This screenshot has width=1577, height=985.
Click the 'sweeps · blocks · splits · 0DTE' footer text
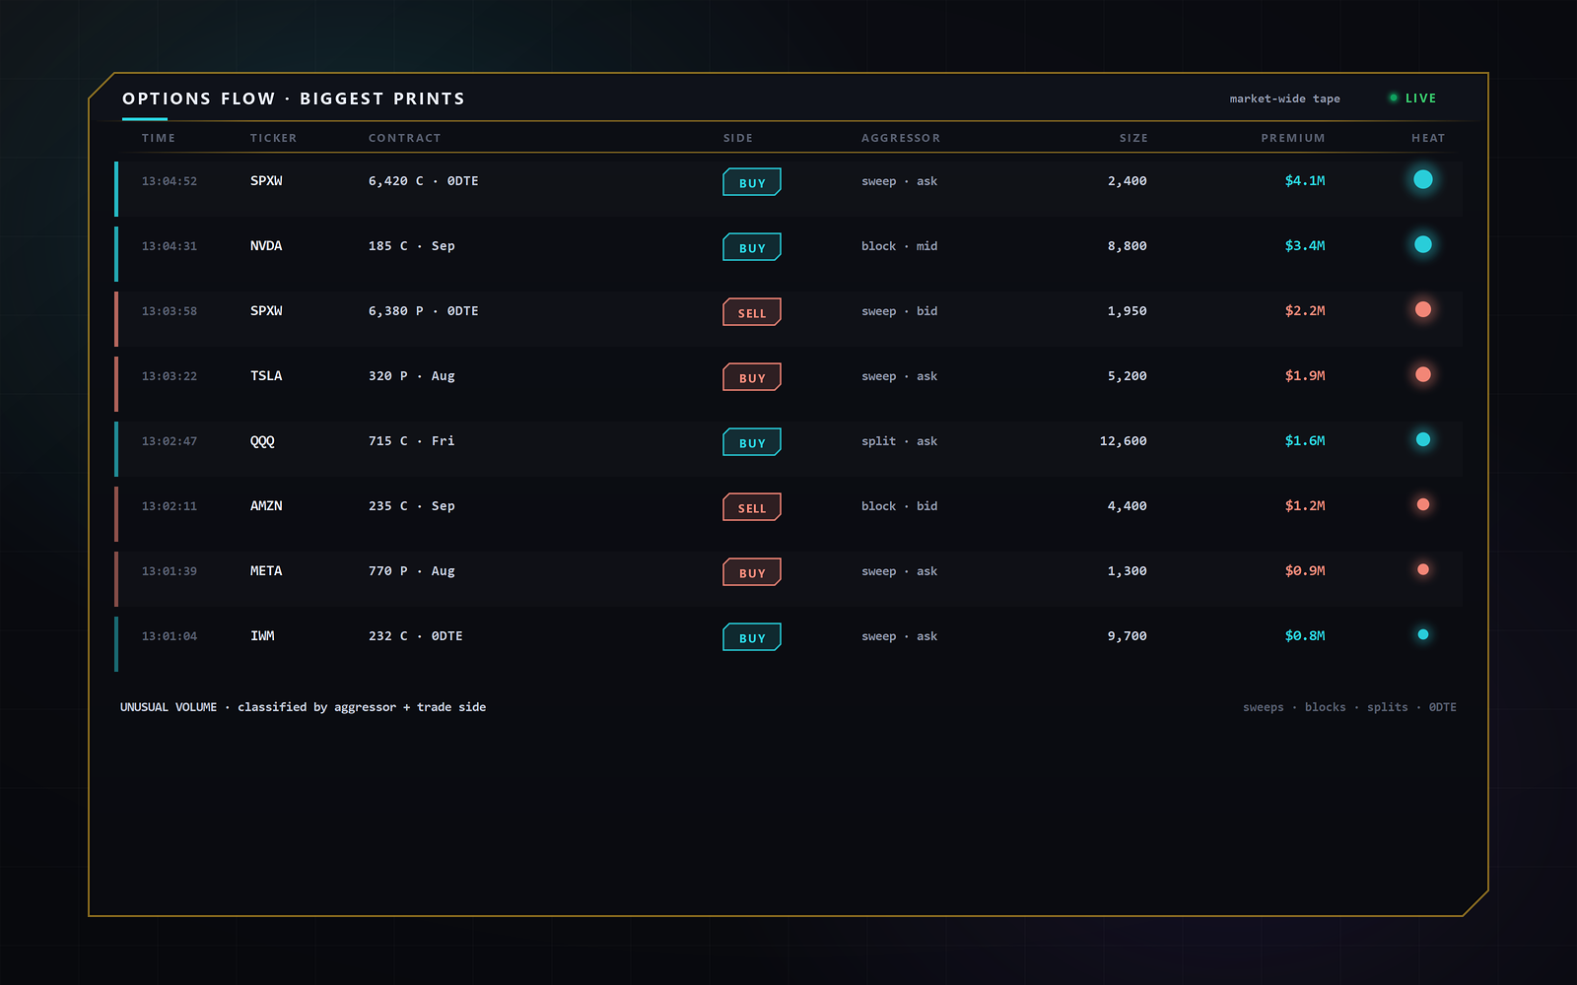click(x=1349, y=707)
